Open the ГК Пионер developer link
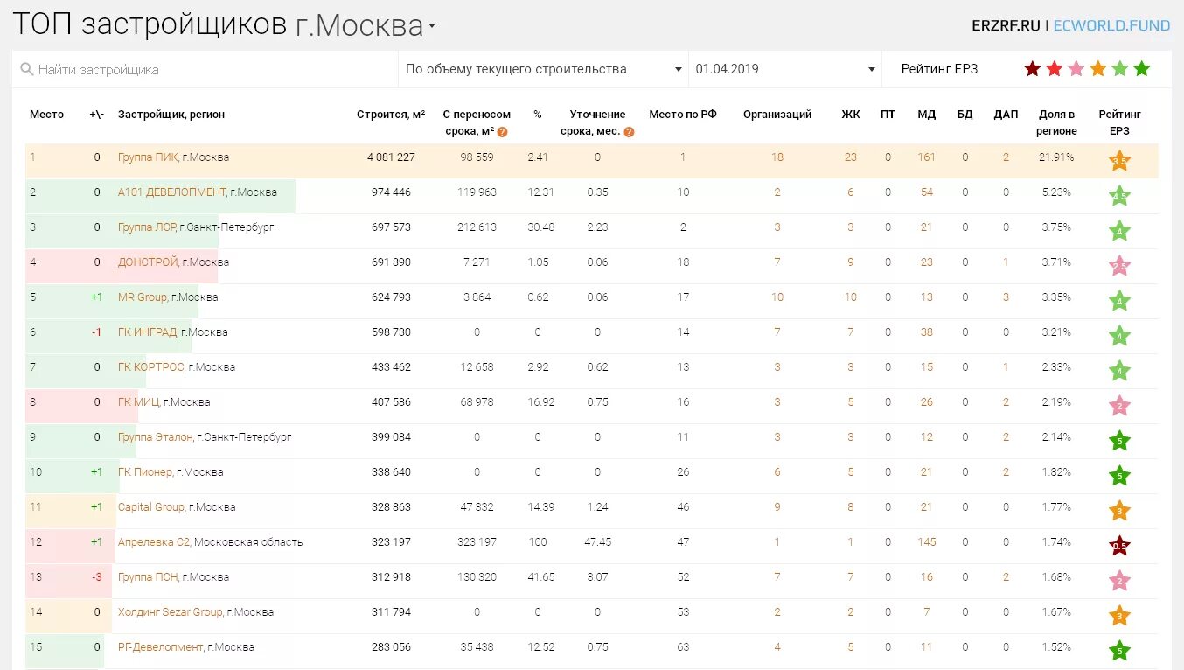Image resolution: width=1184 pixels, height=670 pixels. click(144, 472)
